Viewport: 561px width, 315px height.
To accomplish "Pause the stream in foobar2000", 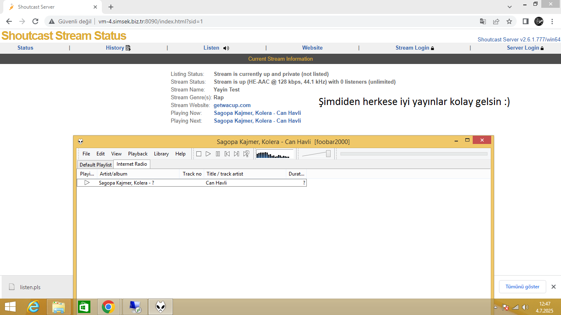I will [x=218, y=154].
